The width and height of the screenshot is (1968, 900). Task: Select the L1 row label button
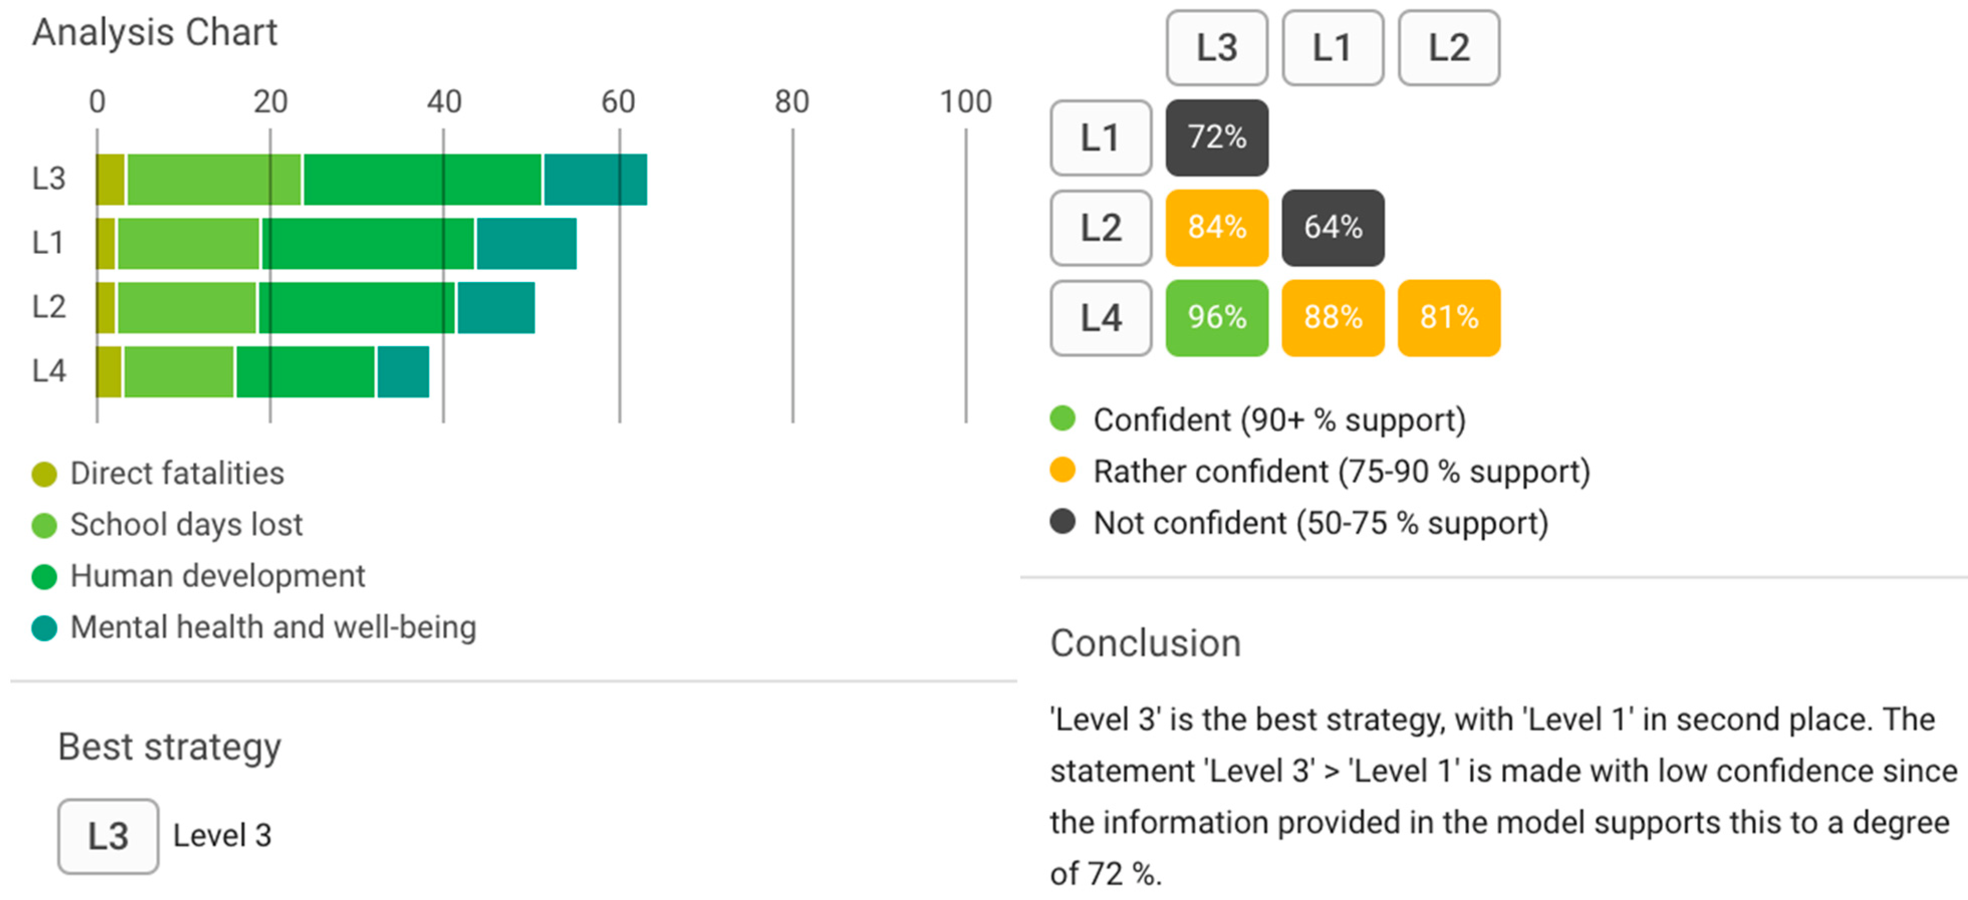1100,138
